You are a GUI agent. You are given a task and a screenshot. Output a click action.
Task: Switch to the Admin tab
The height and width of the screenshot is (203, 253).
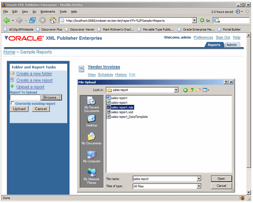pyautogui.click(x=232, y=45)
